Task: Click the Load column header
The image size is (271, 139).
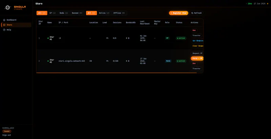Action: pos(105,23)
